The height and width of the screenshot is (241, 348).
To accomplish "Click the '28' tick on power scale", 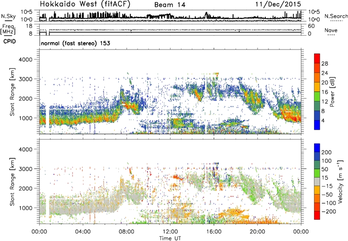I will pos(325,64).
